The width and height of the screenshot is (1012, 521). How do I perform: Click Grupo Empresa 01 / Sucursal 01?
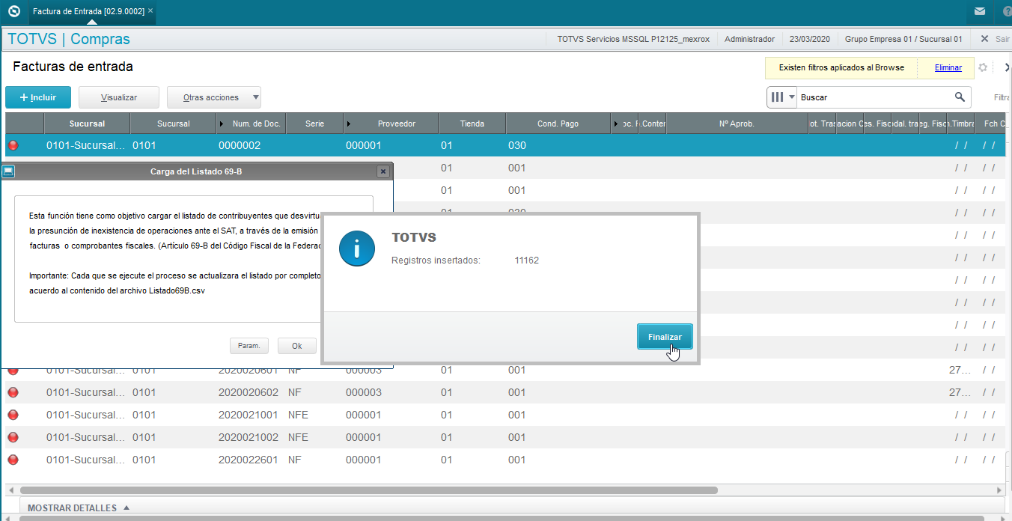pyautogui.click(x=903, y=39)
